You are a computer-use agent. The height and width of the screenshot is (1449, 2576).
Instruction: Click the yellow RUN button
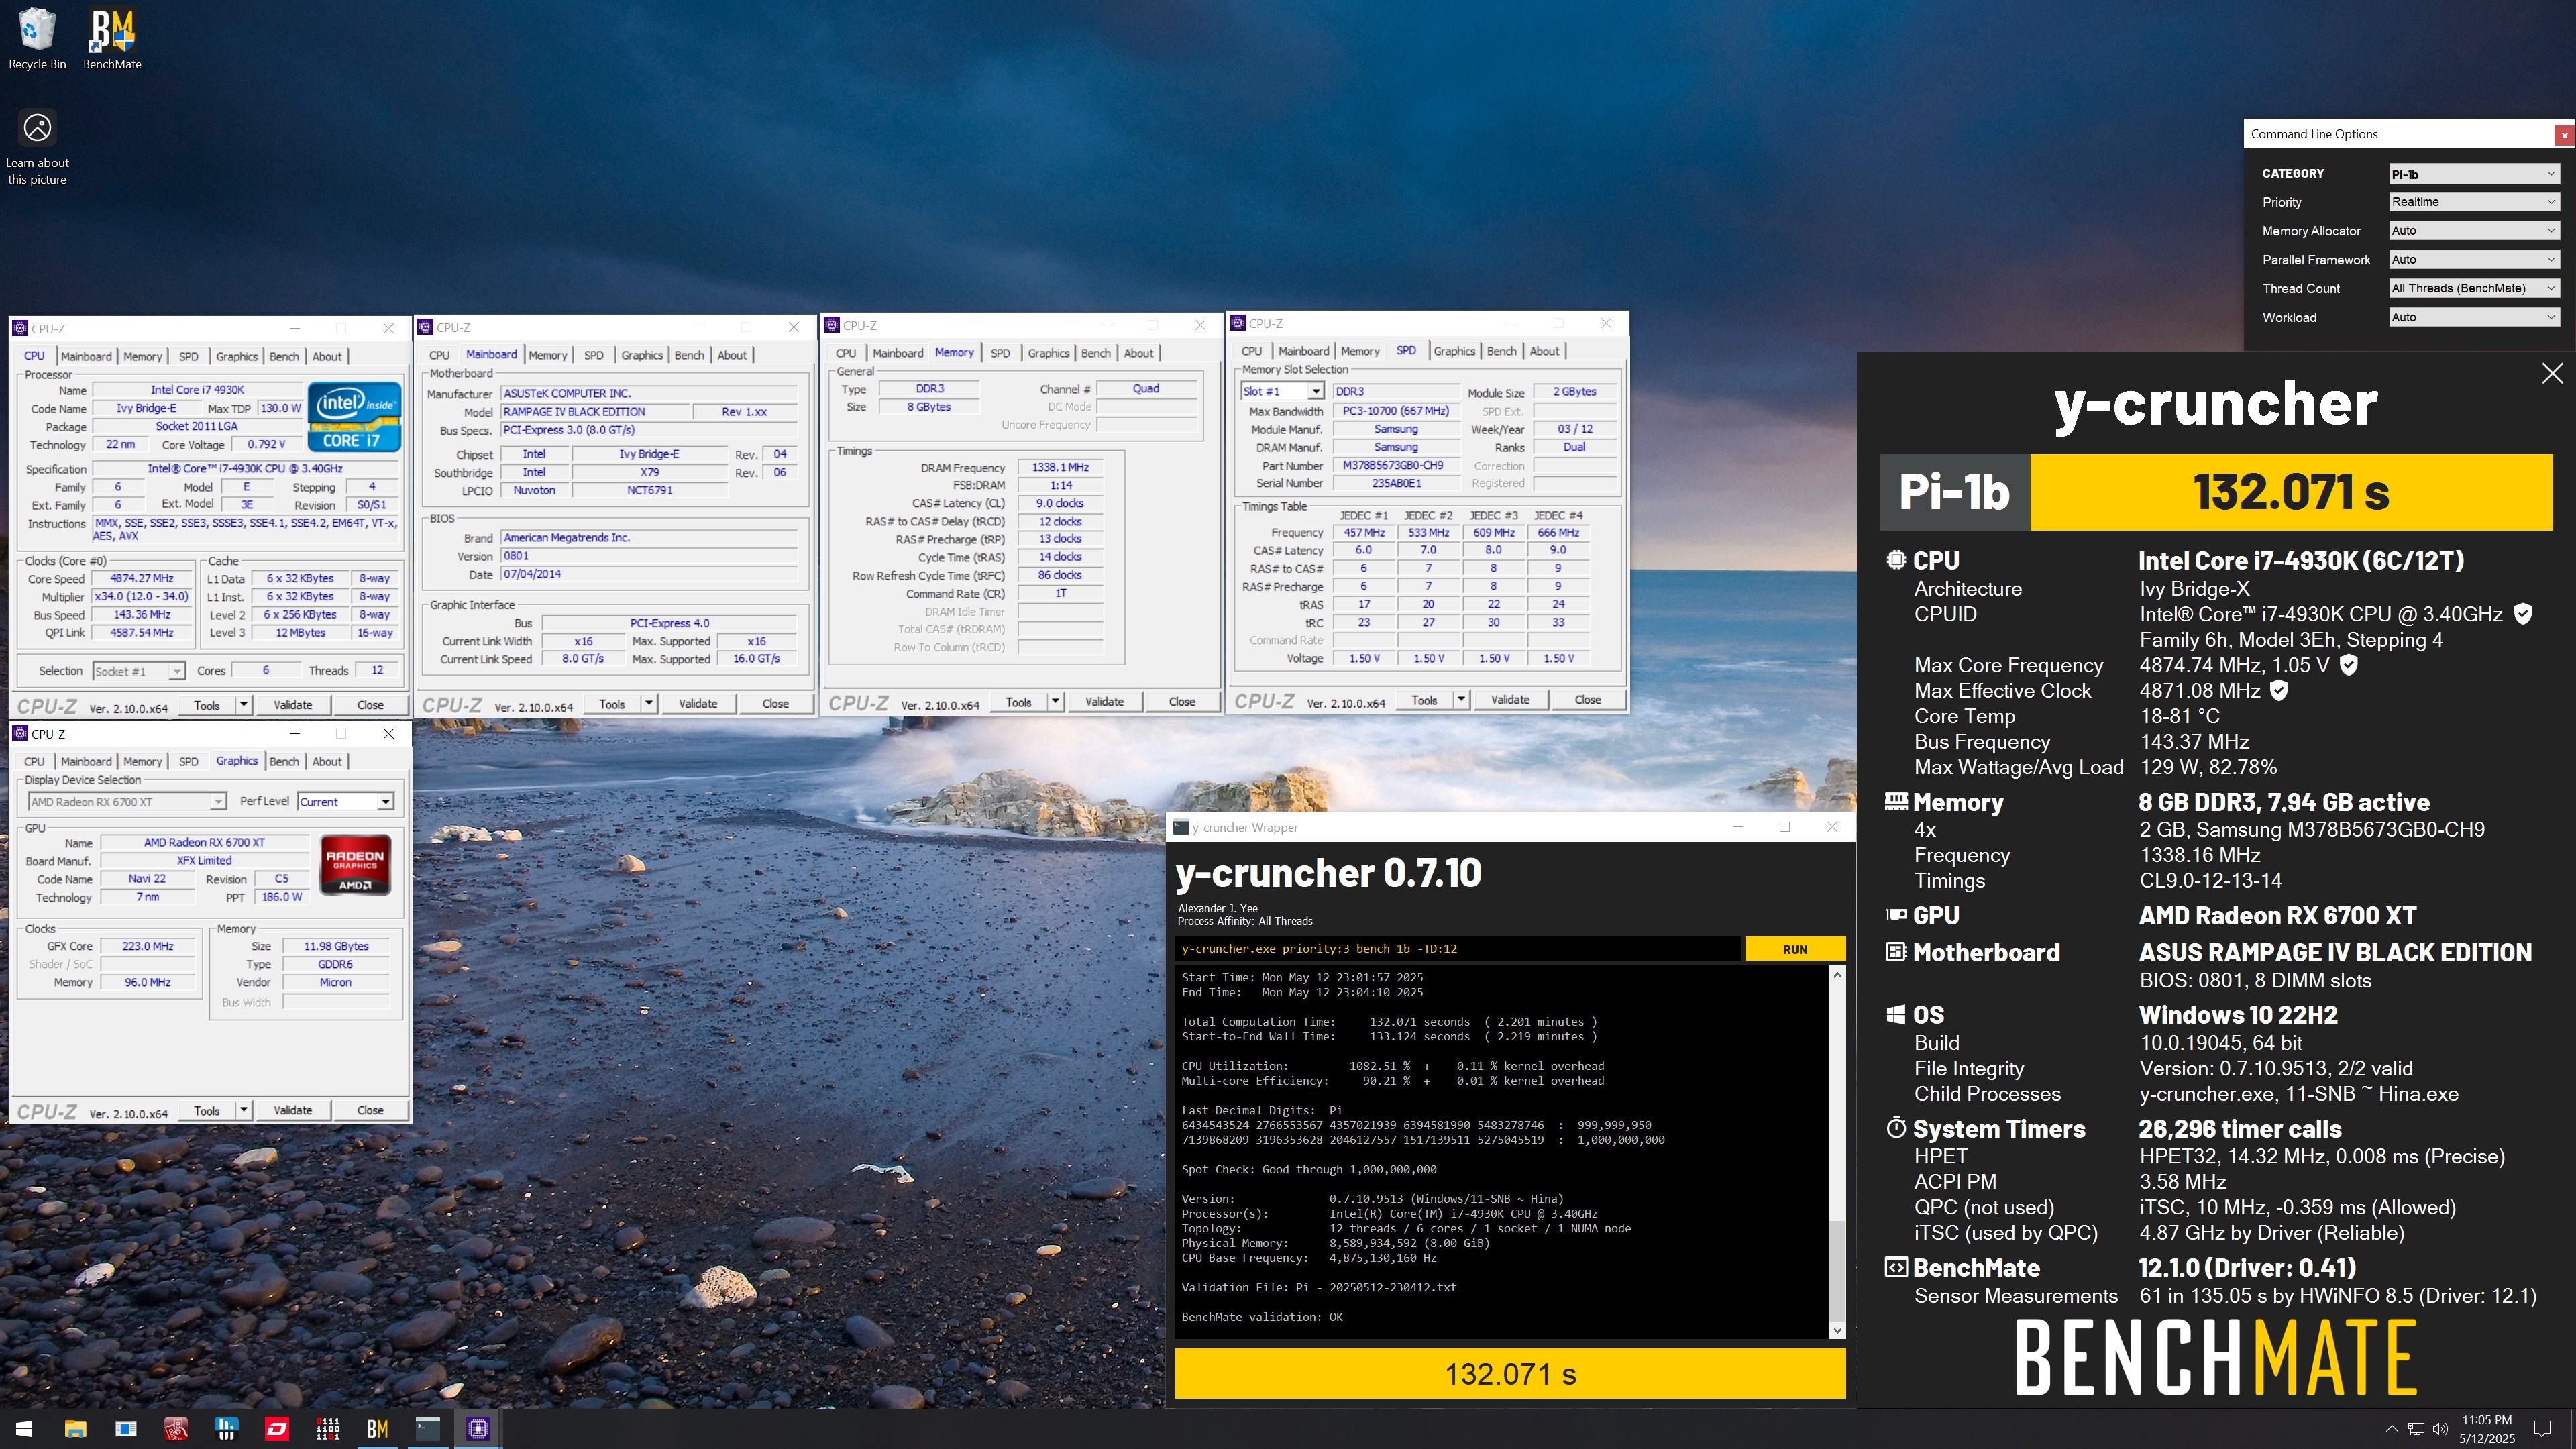[1795, 949]
